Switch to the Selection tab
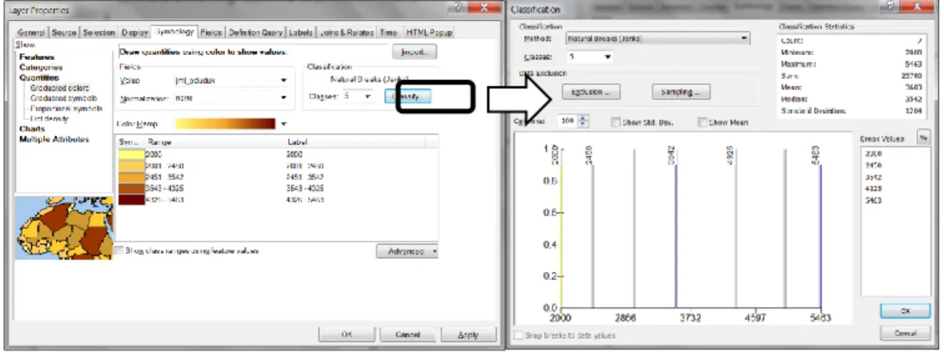This screenshot has height=352, width=944. tap(99, 32)
